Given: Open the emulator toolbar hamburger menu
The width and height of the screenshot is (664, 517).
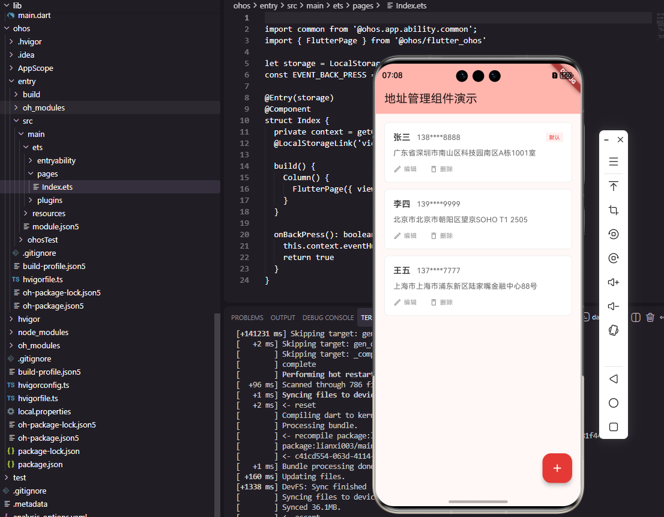Looking at the screenshot, I should 614,162.
